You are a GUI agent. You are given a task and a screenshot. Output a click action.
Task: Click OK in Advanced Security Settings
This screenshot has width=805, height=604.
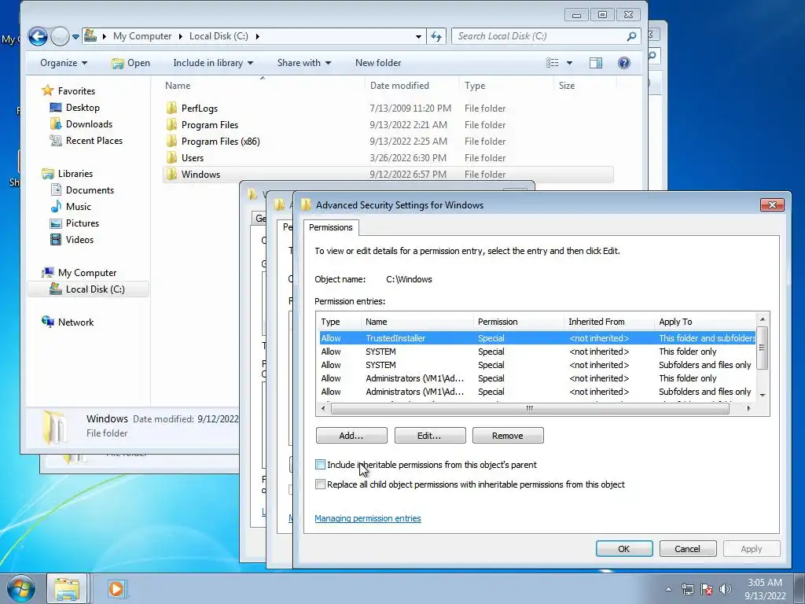click(623, 548)
